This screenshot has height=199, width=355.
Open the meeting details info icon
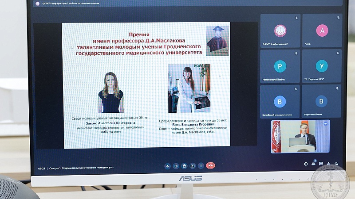pyautogui.click(x=306, y=164)
